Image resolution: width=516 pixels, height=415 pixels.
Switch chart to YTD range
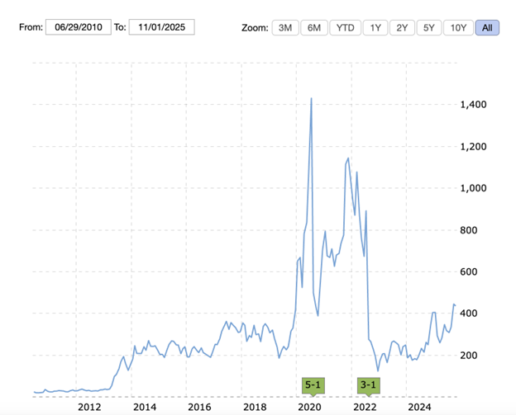click(x=345, y=27)
